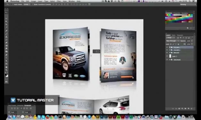Viewport: 201px width, 120px height.
Task: Pick the first red swatch in Swatches
Action: coord(166,15)
